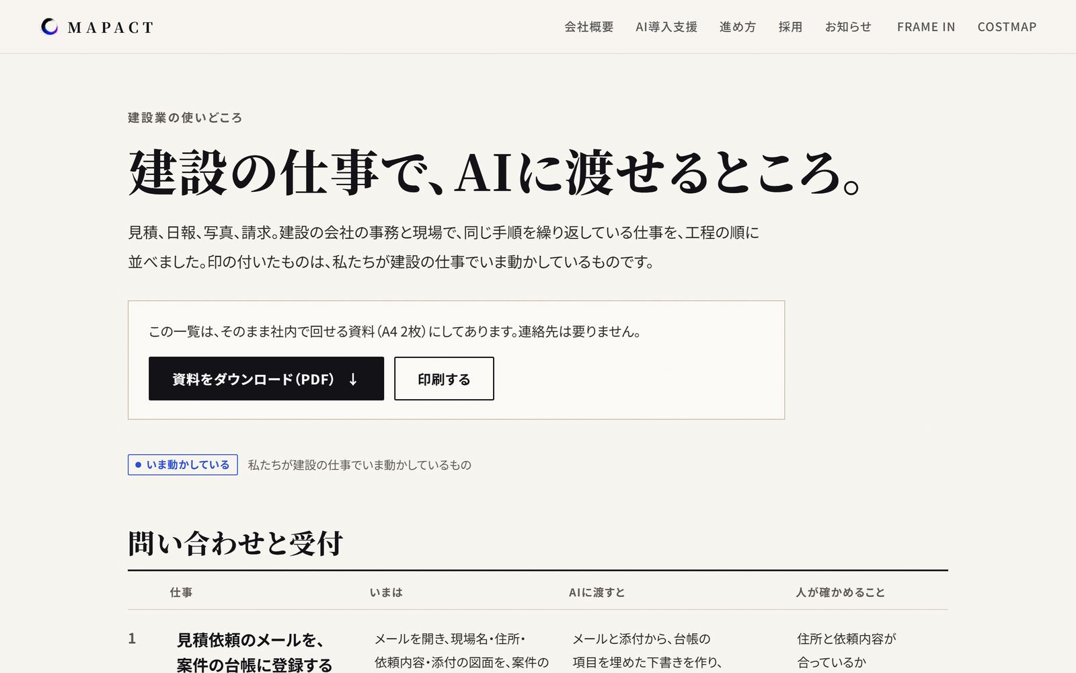Click the legend text 私たちが建設の仕事でいま動かしているもの
This screenshot has height=673, width=1076.
tap(359, 465)
